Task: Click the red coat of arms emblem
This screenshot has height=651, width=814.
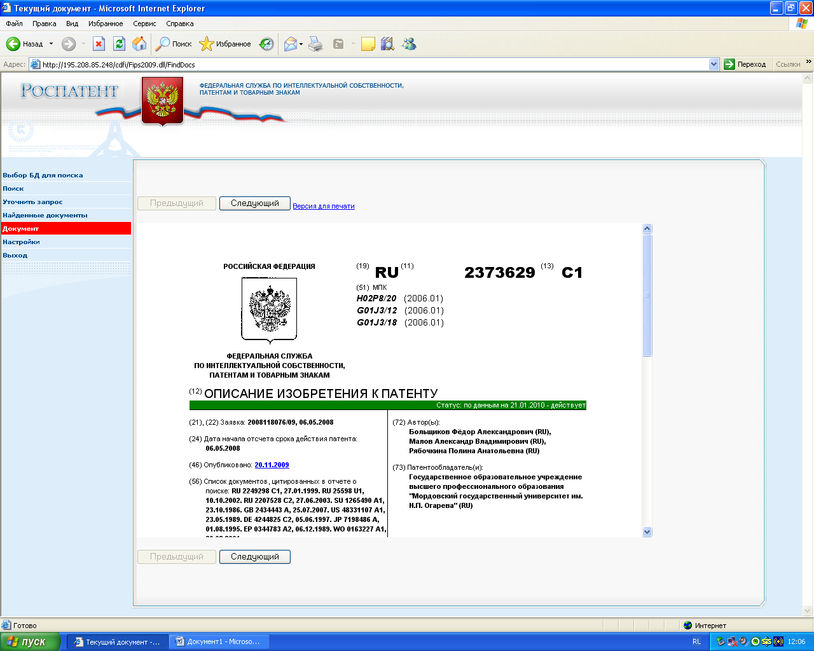Action: coord(162,100)
